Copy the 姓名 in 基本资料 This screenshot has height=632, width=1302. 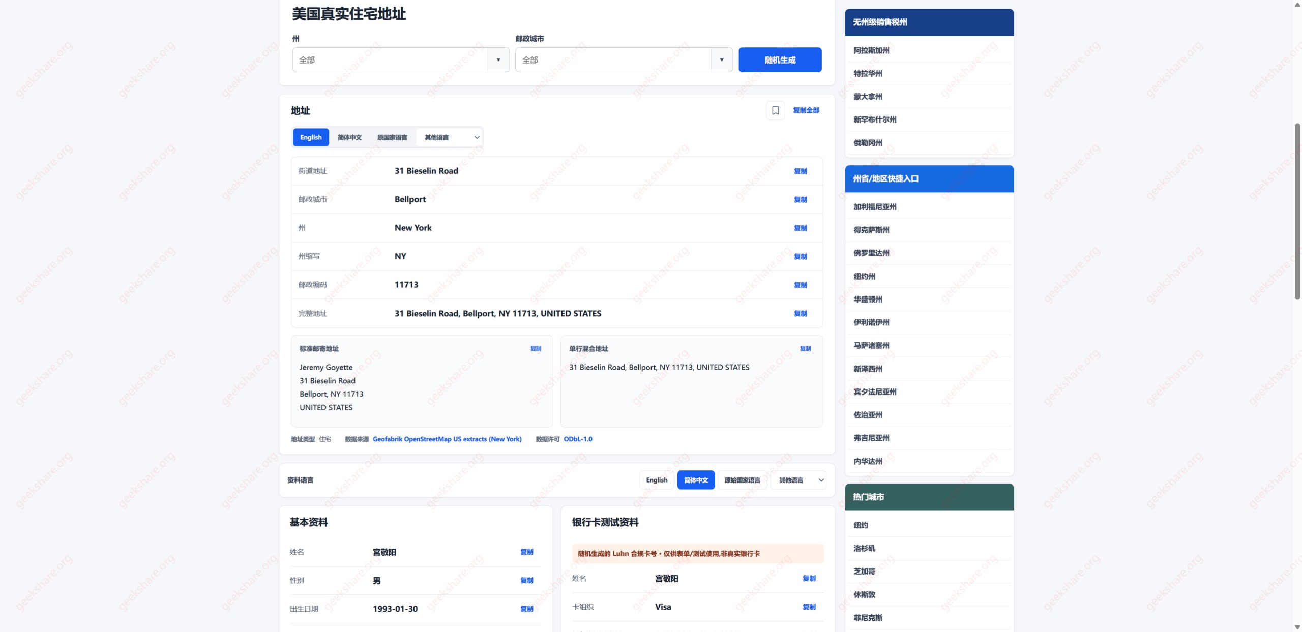coord(527,552)
